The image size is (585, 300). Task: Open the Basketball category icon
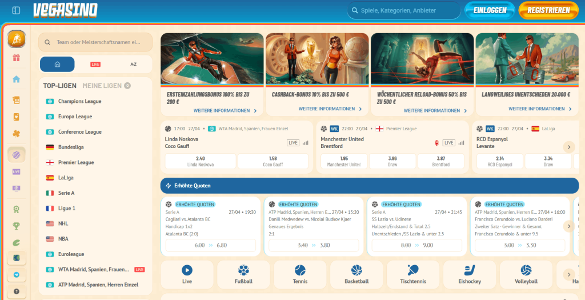click(356, 275)
